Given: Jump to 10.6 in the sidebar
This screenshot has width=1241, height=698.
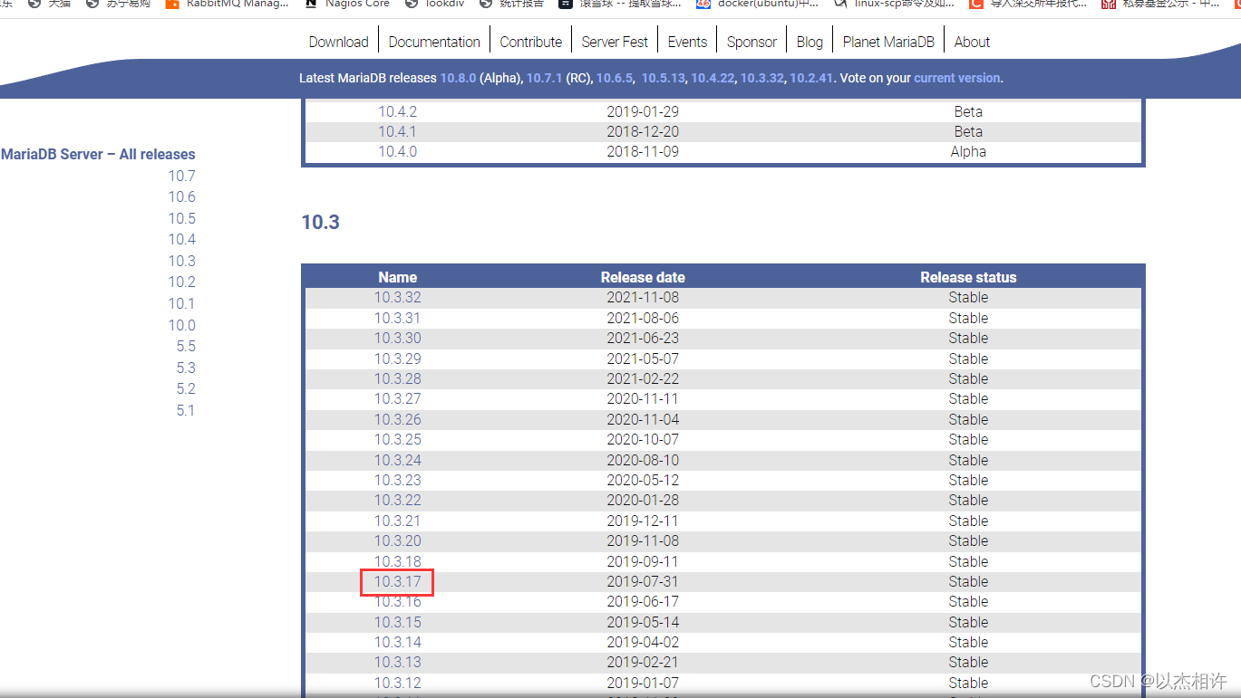Looking at the screenshot, I should 181,197.
